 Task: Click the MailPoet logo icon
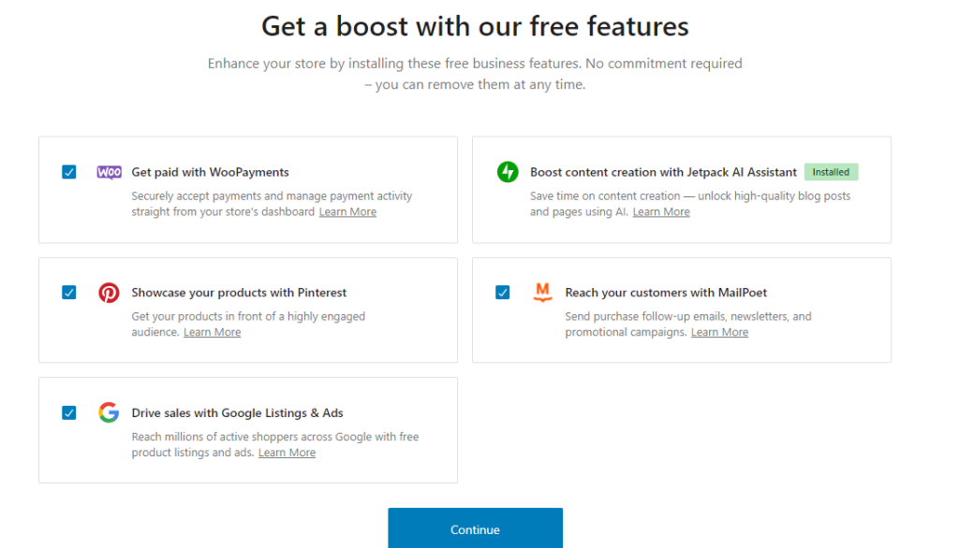542,293
